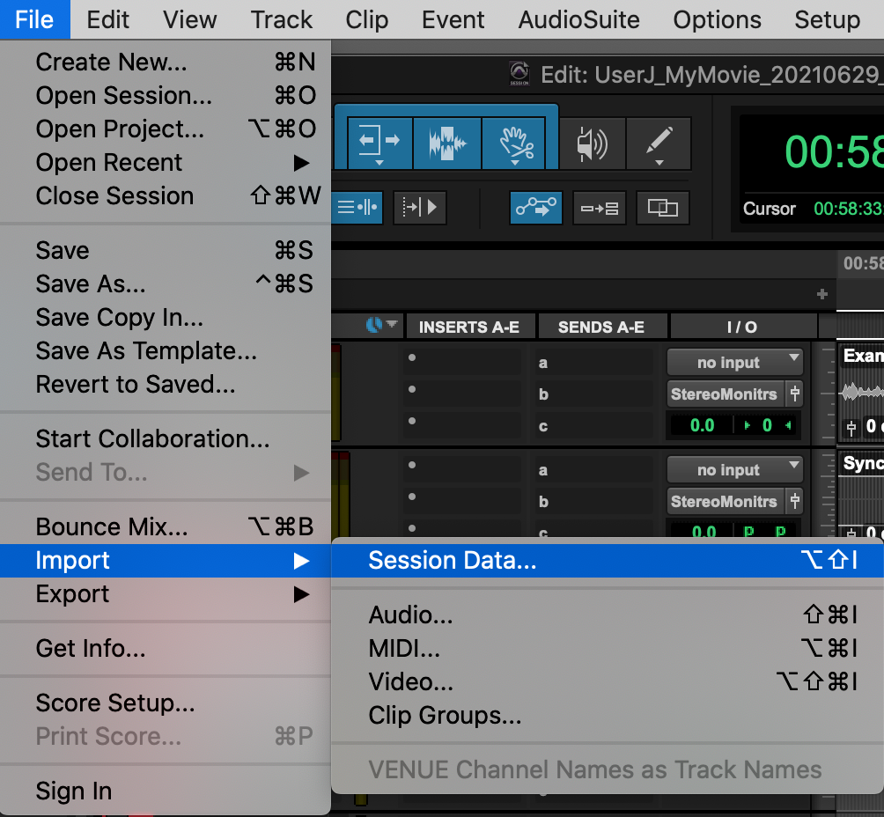Select the Selector waveform tool
Viewport: 884px width, 817px height.
click(x=447, y=143)
